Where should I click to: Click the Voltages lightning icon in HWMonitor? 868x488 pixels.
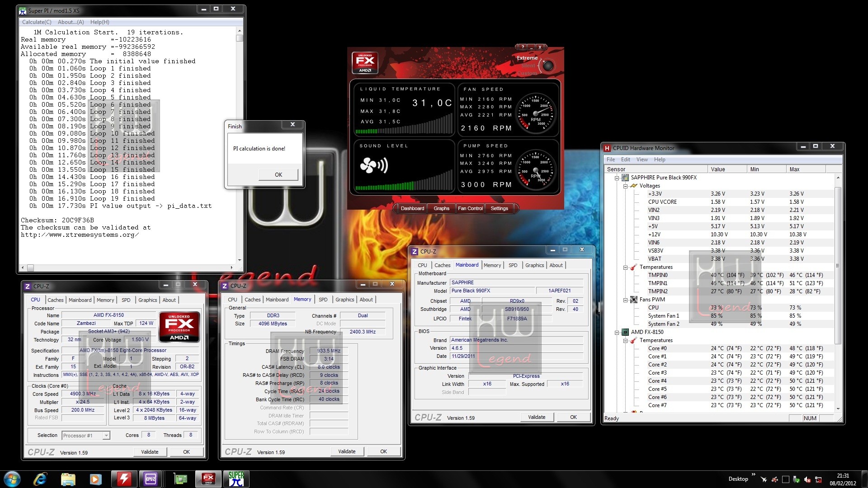[x=634, y=186]
